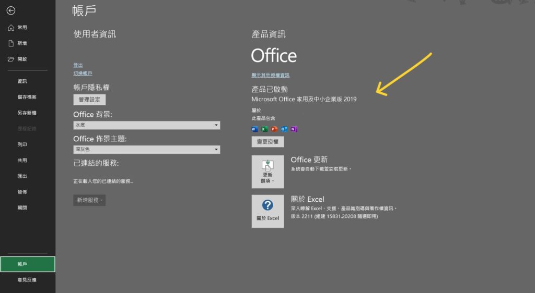This screenshot has width=535, height=293.
Task: Click the OneNote app icon
Action: click(x=294, y=129)
